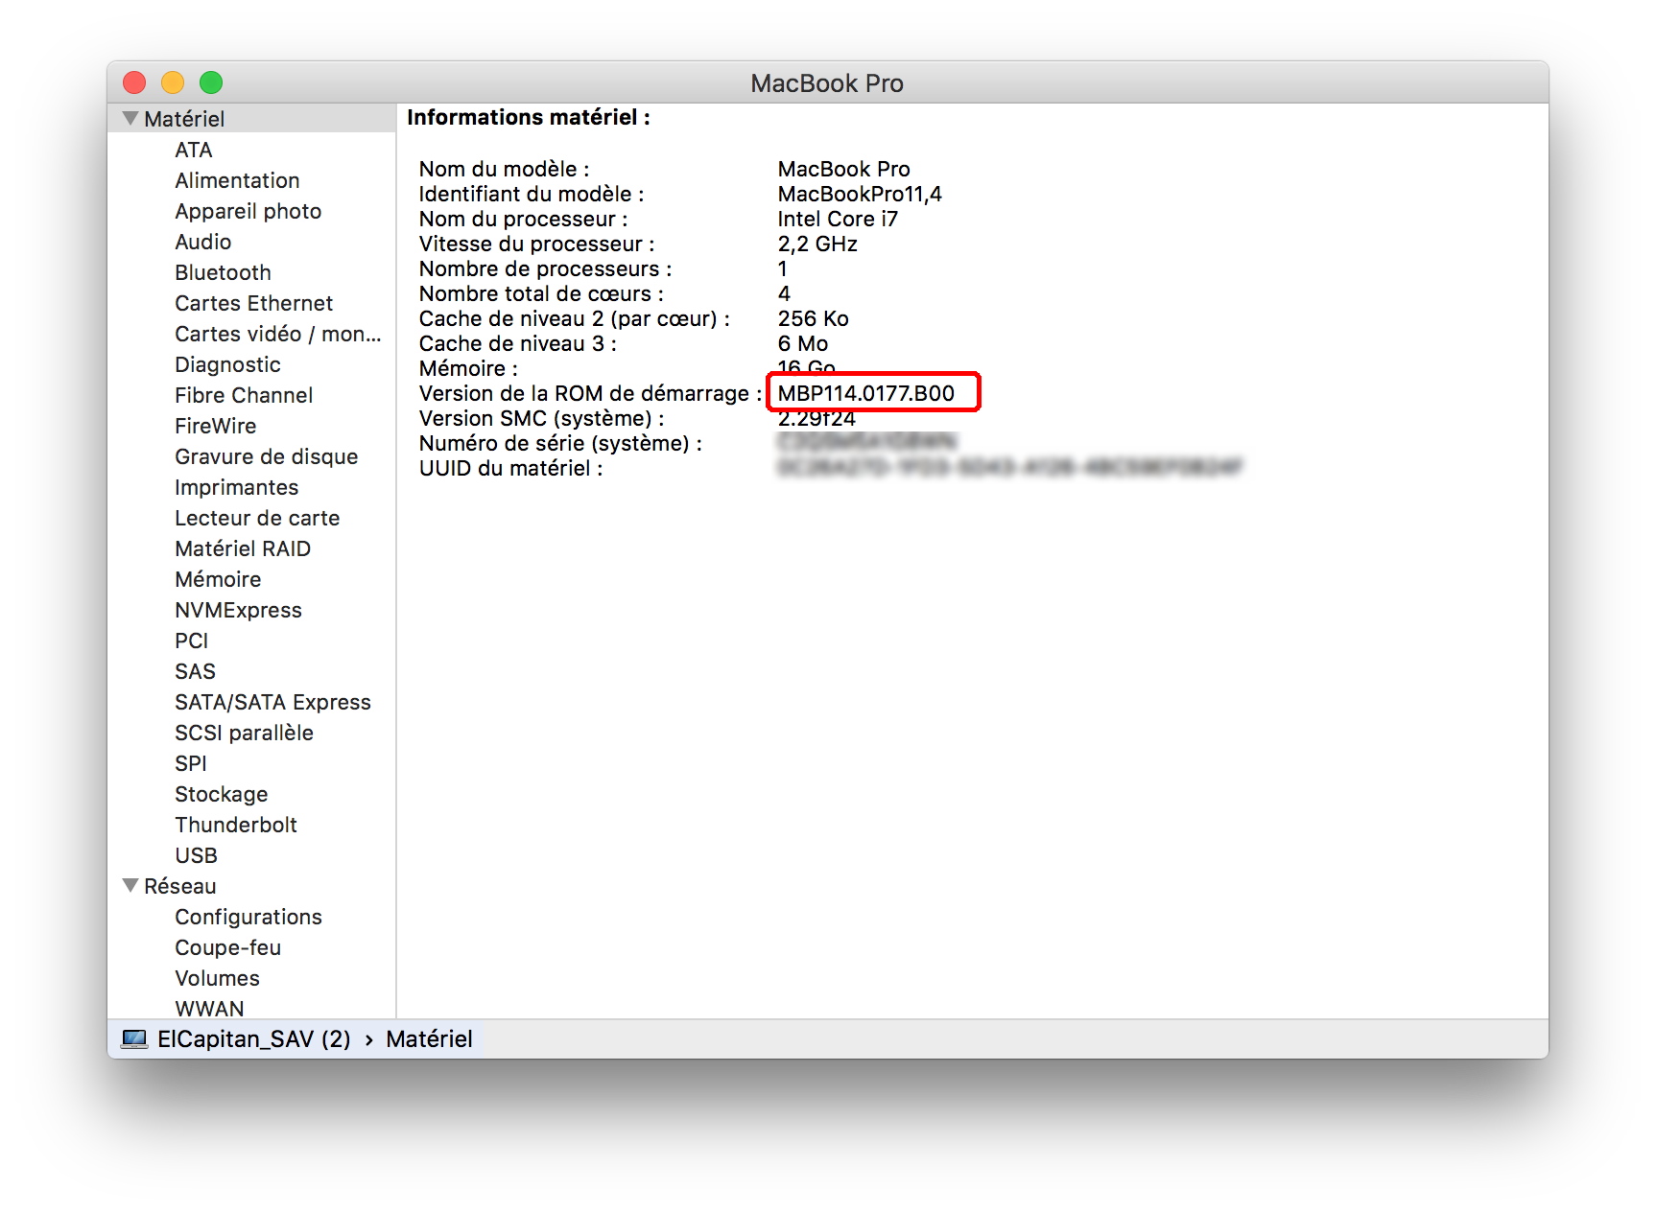Collapse the Réseau section triangle
This screenshot has width=1656, height=1212.
pyautogui.click(x=130, y=886)
